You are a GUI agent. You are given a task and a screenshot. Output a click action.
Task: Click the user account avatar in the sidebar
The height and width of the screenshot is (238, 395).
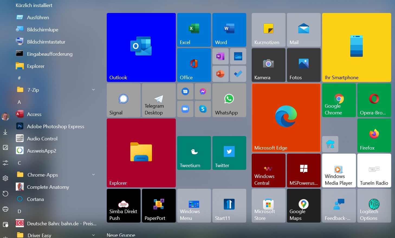point(5,117)
